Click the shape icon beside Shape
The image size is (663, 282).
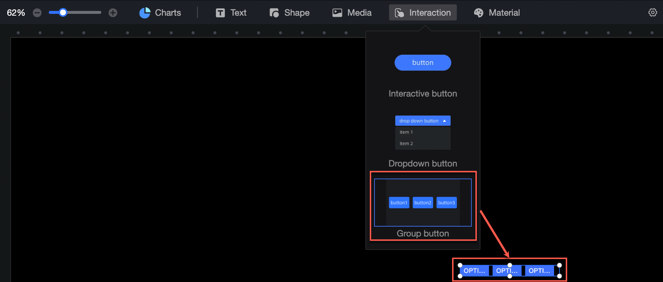tap(274, 13)
